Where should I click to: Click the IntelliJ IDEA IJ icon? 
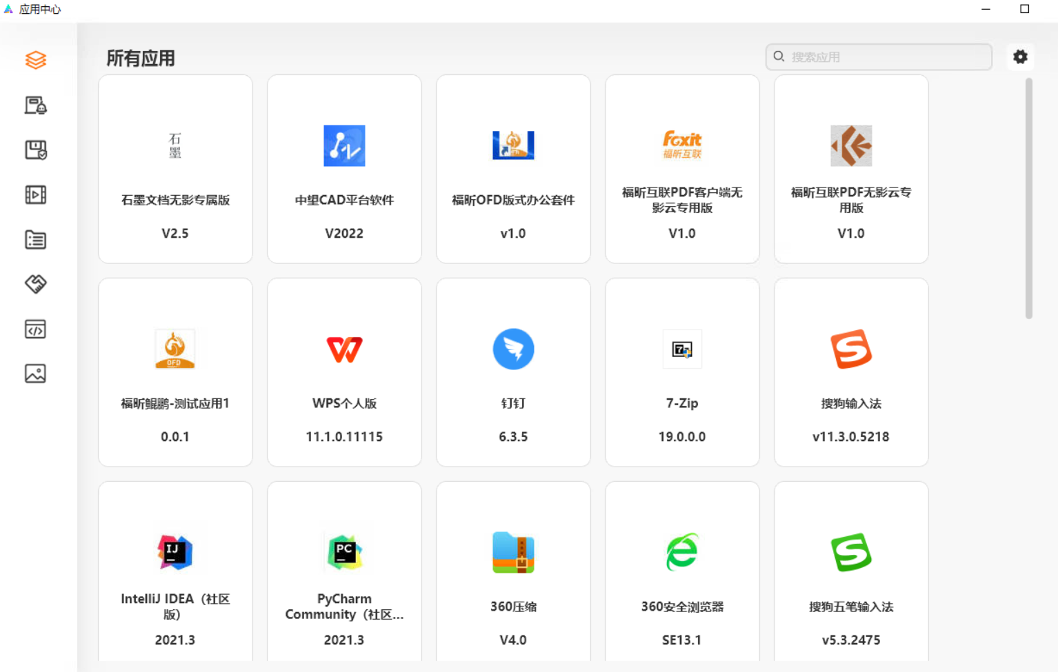pyautogui.click(x=175, y=552)
